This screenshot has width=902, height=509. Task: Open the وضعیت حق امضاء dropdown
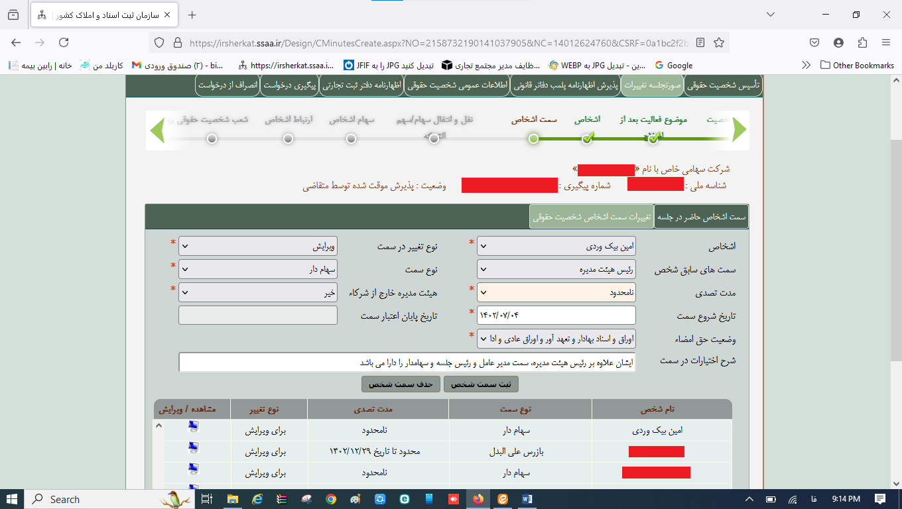click(x=556, y=339)
